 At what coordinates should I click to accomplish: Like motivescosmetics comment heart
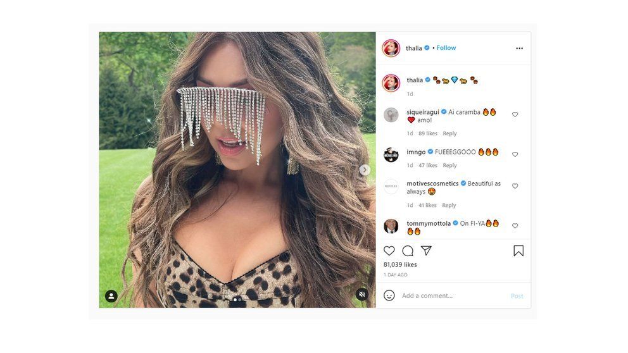(515, 186)
